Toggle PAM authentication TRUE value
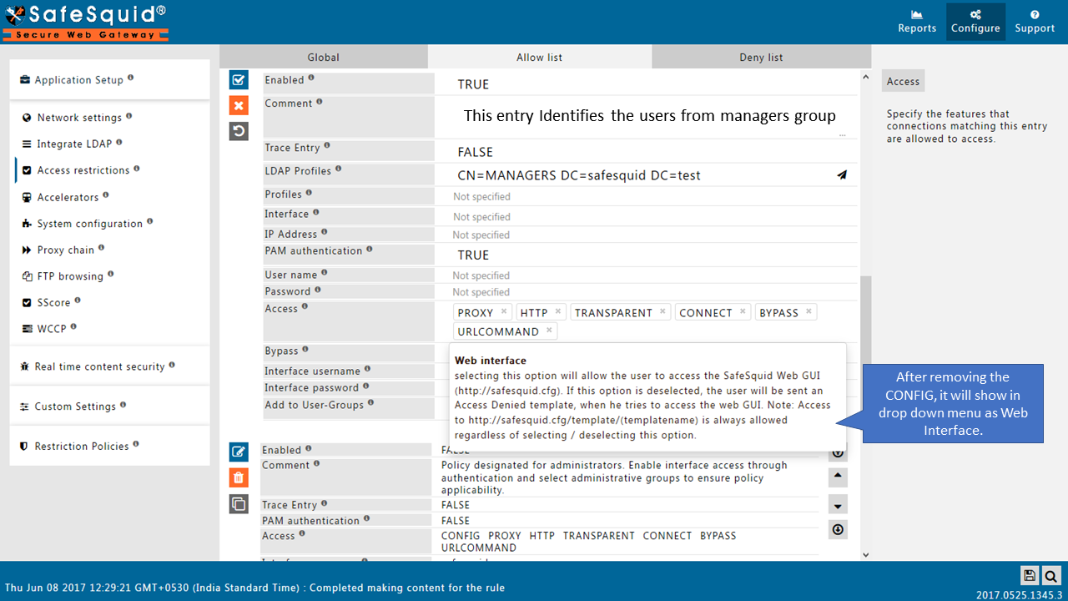Viewport: 1068px width, 601px height. coord(647,255)
